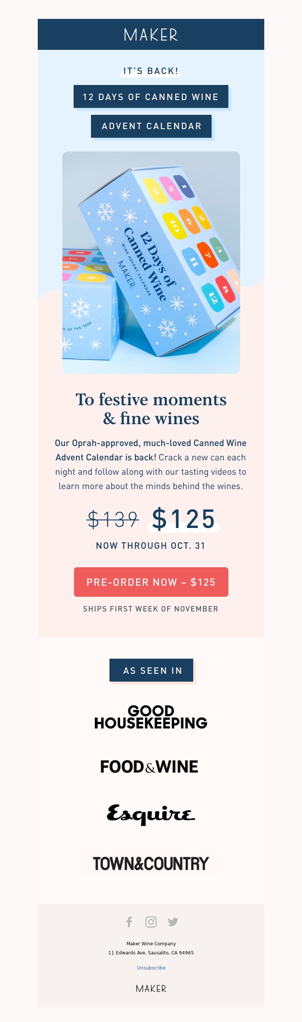Click the Facebook icon in footer
The height and width of the screenshot is (1022, 302).
coord(129,922)
